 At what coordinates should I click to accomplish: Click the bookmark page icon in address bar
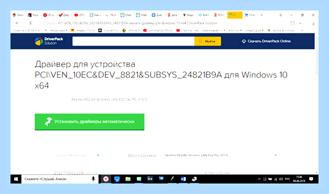292,23
